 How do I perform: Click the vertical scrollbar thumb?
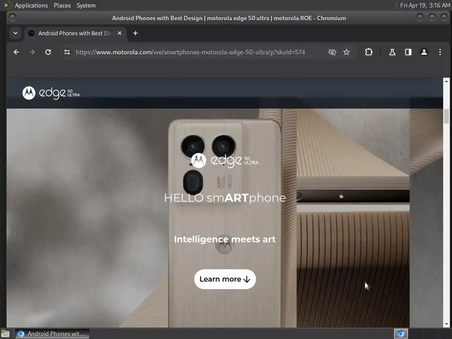point(446,116)
